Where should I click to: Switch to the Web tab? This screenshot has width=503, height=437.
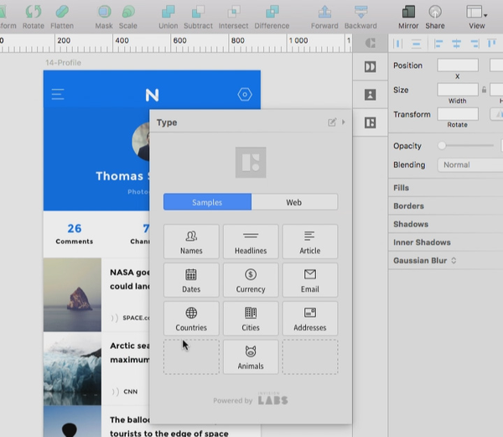[x=294, y=202]
